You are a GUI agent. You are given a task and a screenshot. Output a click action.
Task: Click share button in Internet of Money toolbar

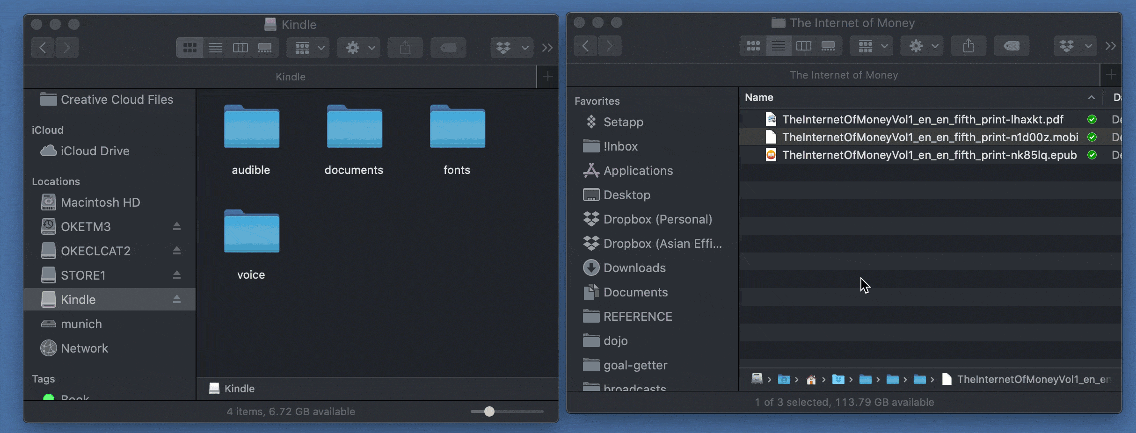(x=969, y=46)
